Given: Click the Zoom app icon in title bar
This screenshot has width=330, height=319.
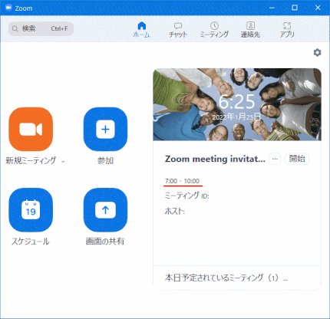Looking at the screenshot, I should tap(8, 8).
